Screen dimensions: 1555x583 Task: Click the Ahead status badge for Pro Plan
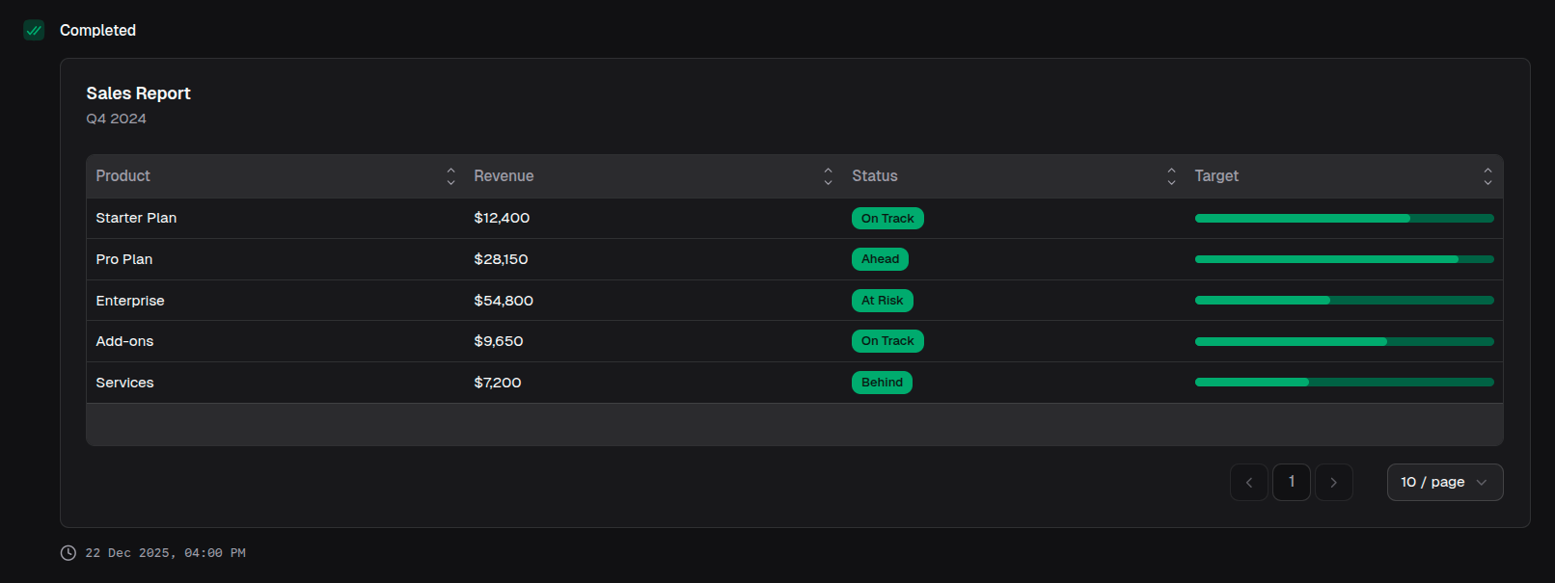pos(880,259)
